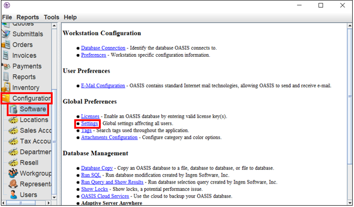Click the Invoices document icon
The width and height of the screenshot is (354, 207).
coord(6,55)
